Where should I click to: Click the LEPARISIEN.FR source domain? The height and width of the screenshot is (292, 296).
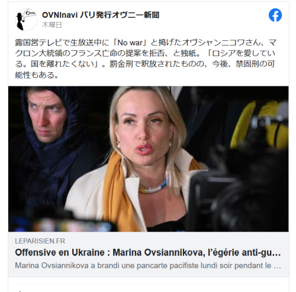(x=40, y=241)
